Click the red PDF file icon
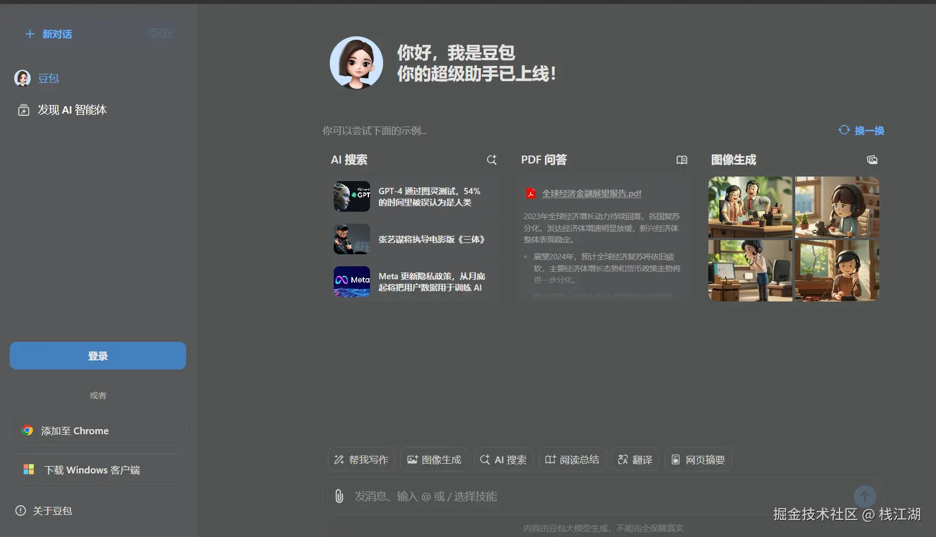This screenshot has height=537, width=936. [531, 194]
